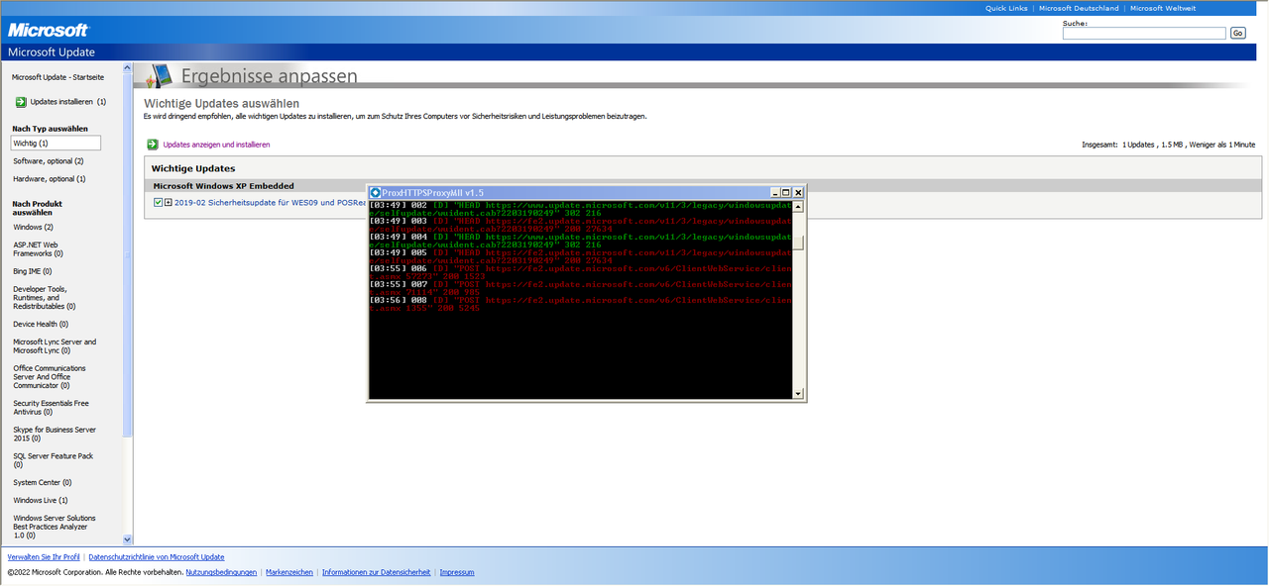Screen dimensions: 1269x586
Task: Expand the 2019-02 Sicherheitsupdate details
Action: pyautogui.click(x=169, y=202)
